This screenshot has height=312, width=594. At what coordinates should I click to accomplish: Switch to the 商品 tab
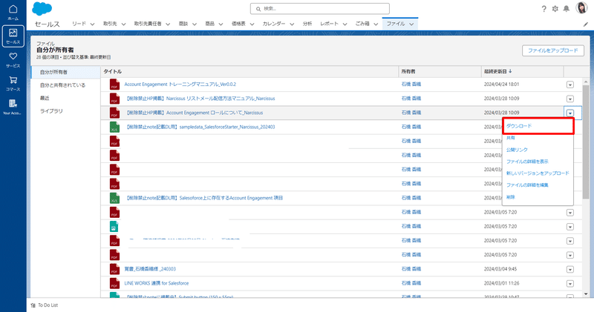pos(210,24)
